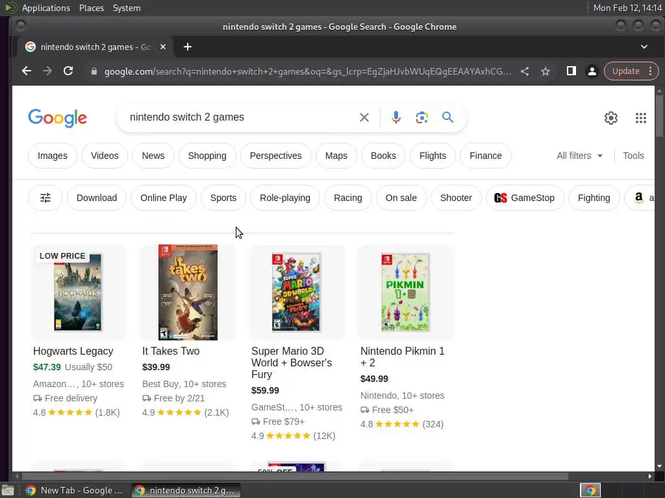
Task: Click the forward navigation arrow
Action: (47, 71)
